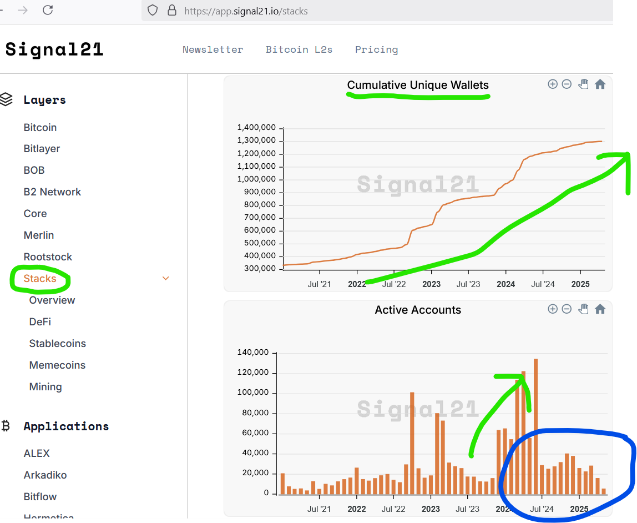Click the site security lock icon
637x523 pixels.
pos(172,11)
